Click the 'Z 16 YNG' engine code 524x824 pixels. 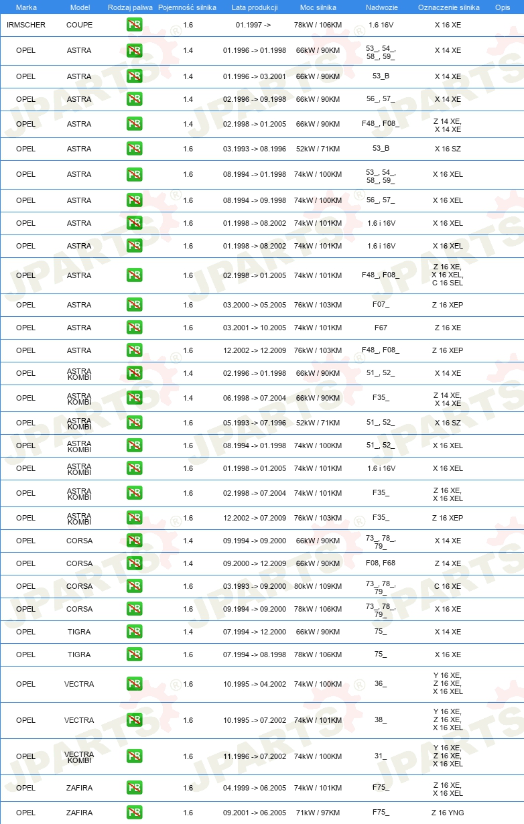click(x=448, y=813)
